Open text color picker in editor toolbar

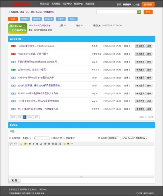(x=21, y=144)
